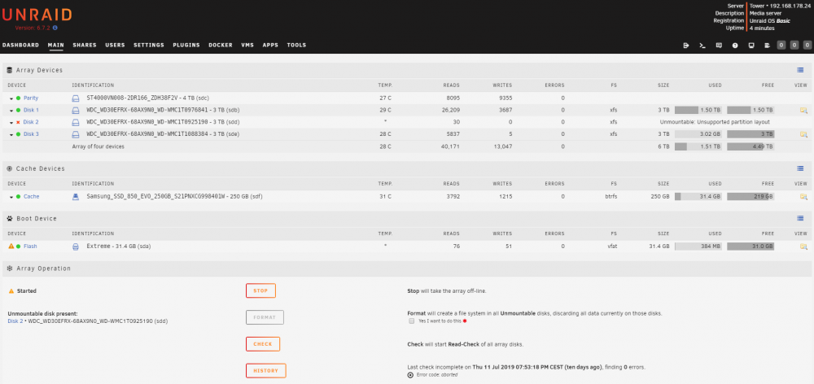Screen dimensions: 814x384
Task: Browse Disk 1 contents via view icon
Action: (803, 110)
